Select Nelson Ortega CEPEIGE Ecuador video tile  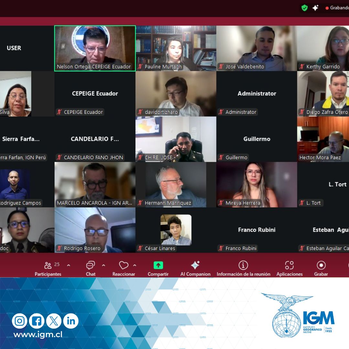point(95,48)
